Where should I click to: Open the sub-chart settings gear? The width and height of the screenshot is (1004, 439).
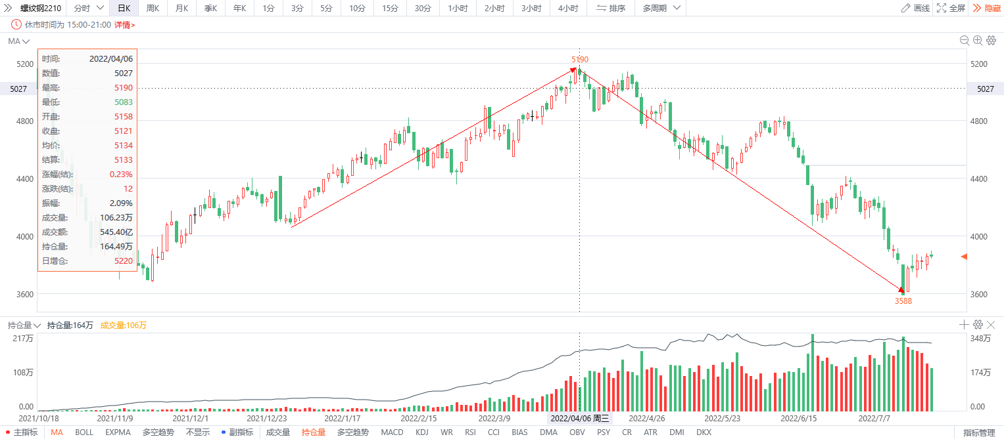pyautogui.click(x=978, y=324)
